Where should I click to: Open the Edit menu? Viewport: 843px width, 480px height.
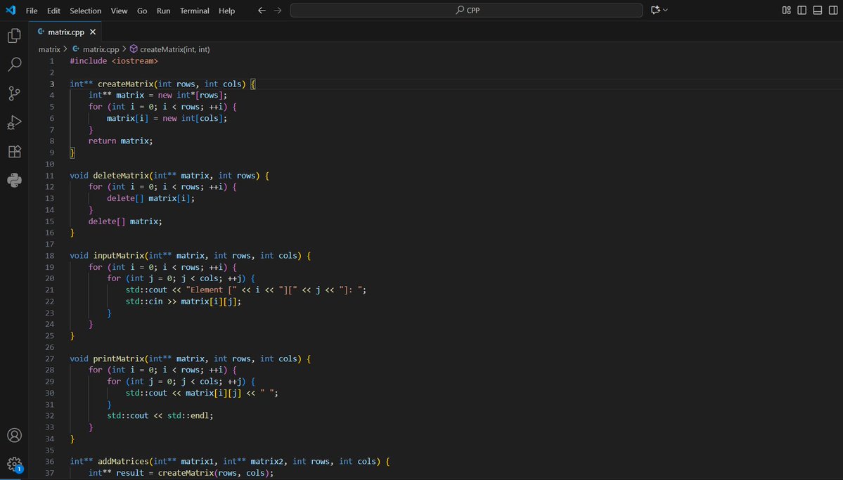53,11
